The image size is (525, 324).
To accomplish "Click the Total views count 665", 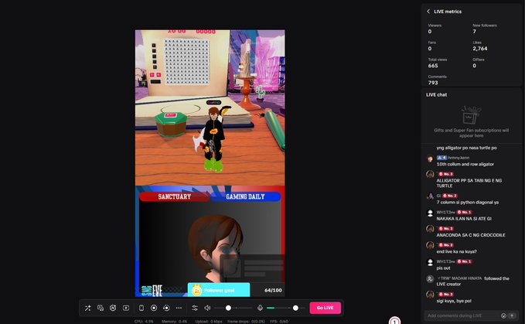I will point(433,66).
